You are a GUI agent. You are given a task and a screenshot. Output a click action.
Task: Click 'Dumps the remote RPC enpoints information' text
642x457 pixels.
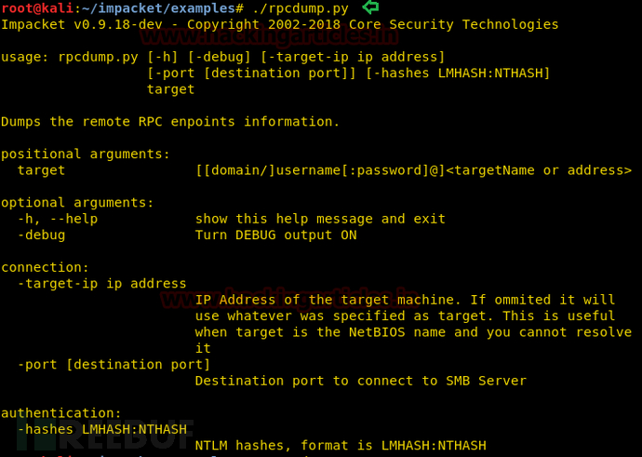[x=170, y=122]
